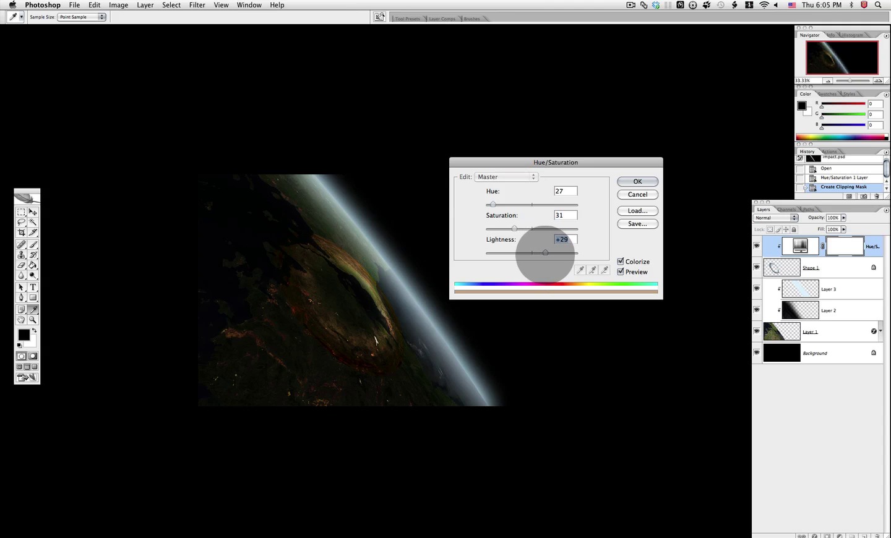Open the Layer menu

[145, 5]
